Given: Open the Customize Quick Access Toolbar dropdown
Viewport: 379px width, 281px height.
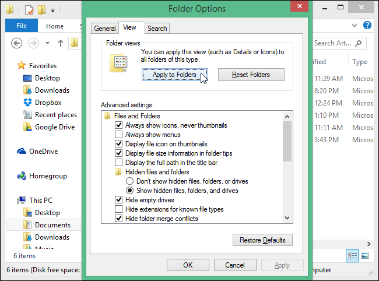Looking at the screenshot, I should [52, 10].
